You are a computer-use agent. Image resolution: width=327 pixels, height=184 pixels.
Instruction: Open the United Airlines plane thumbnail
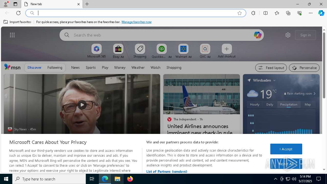point(202,94)
